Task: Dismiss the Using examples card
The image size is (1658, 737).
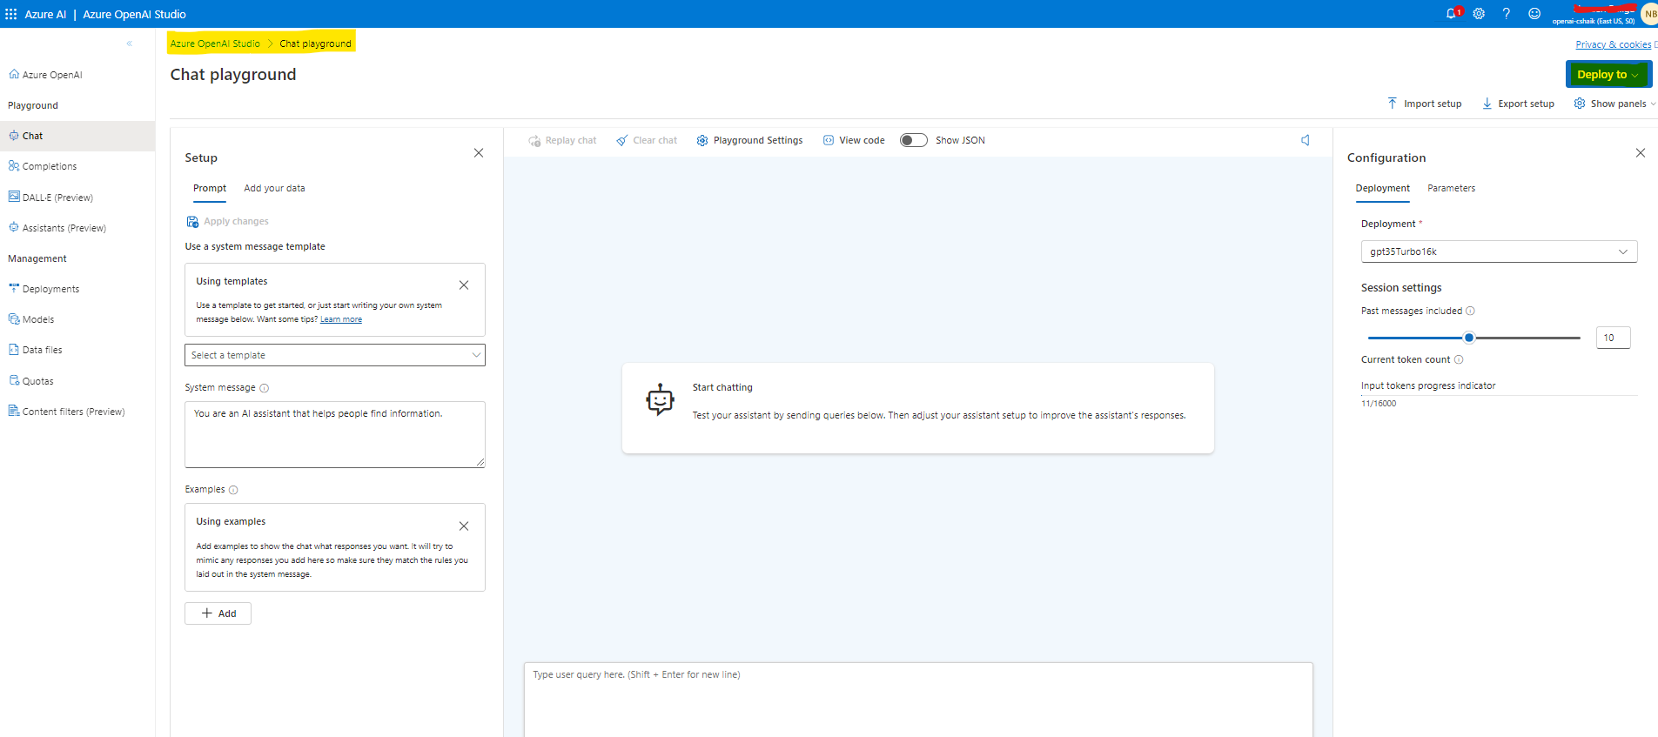Action: 464,526
